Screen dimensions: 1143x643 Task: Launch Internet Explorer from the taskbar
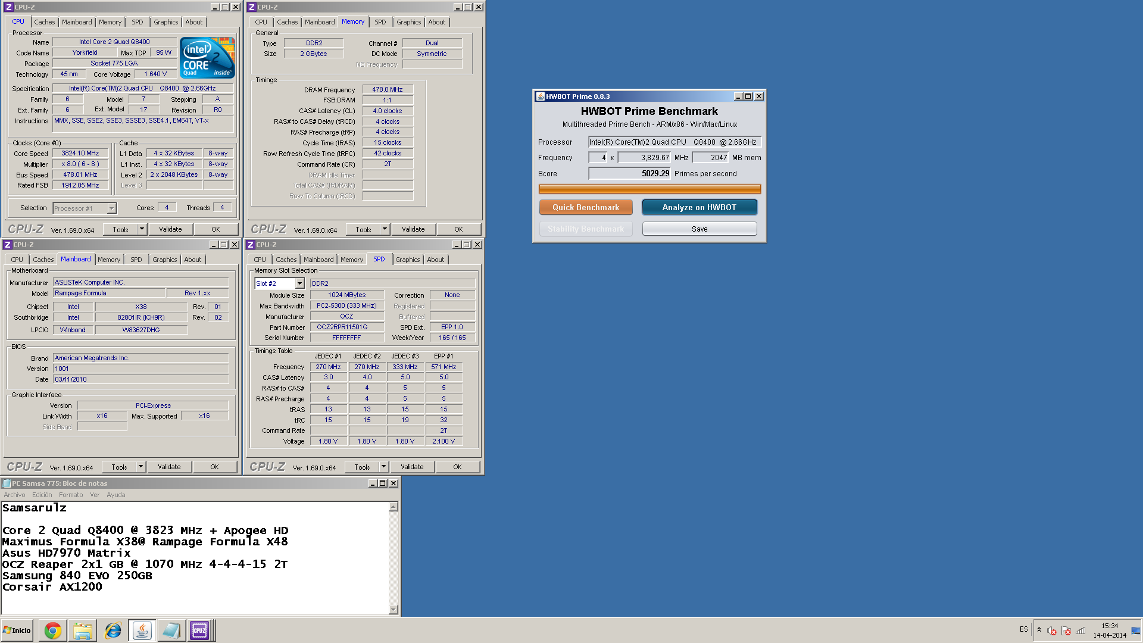click(x=113, y=630)
